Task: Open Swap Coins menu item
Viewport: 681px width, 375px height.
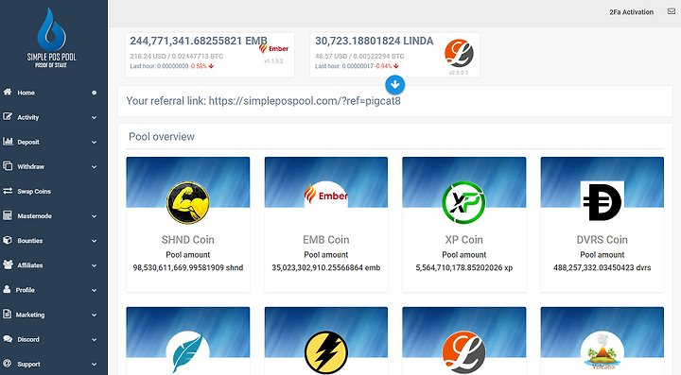Action: coord(34,191)
